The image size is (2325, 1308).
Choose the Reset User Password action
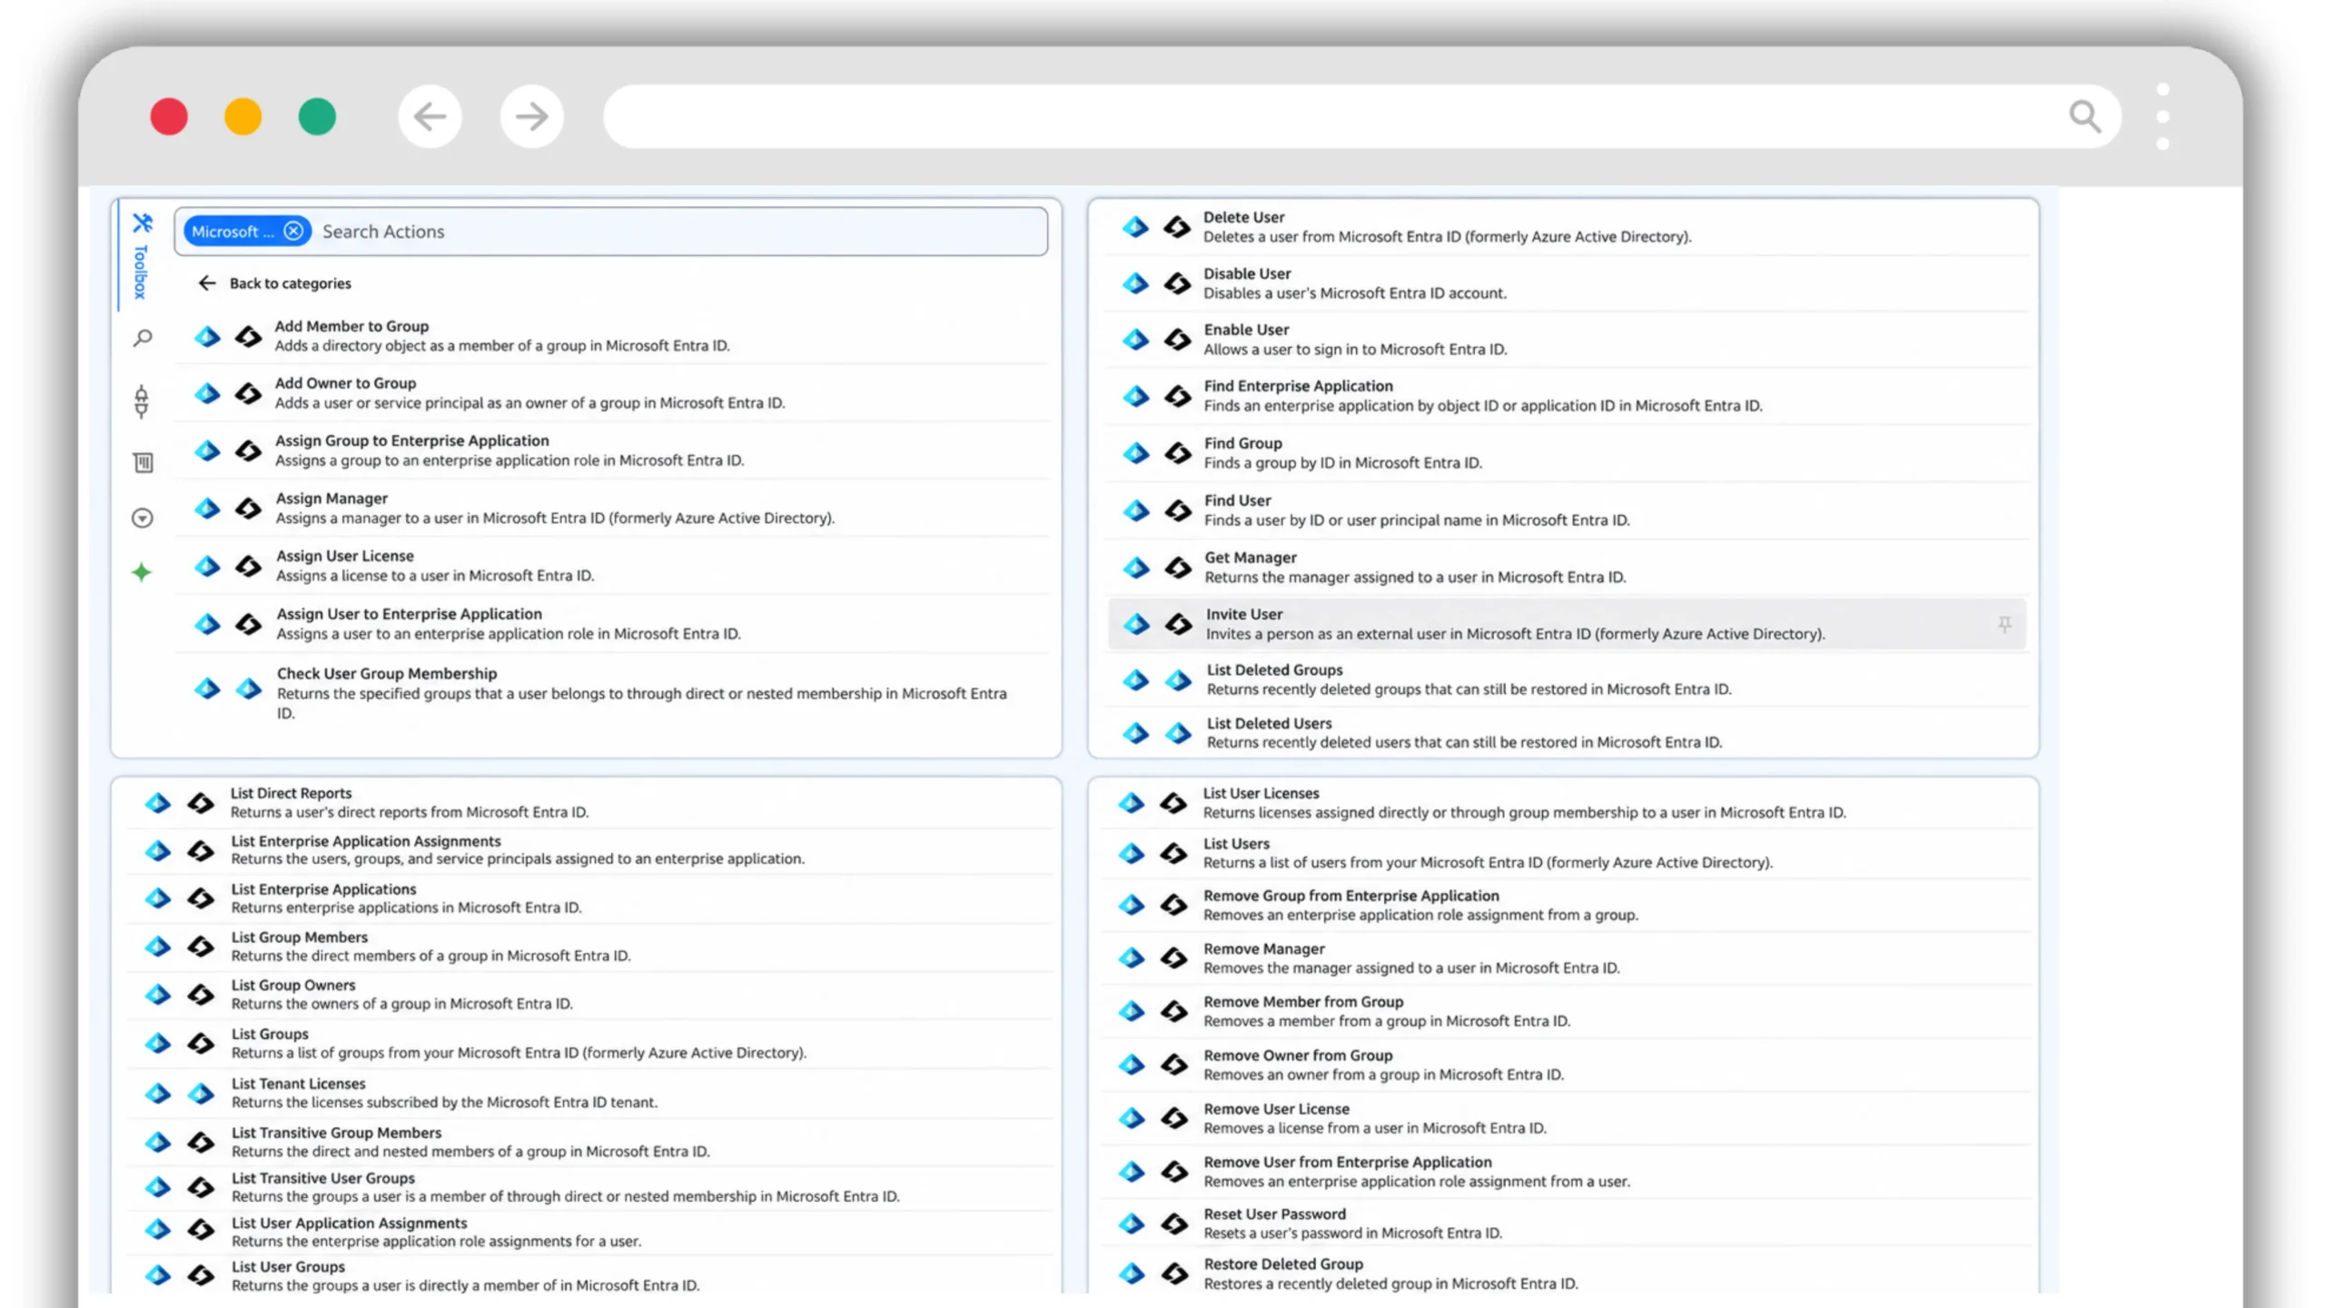[1567, 1224]
